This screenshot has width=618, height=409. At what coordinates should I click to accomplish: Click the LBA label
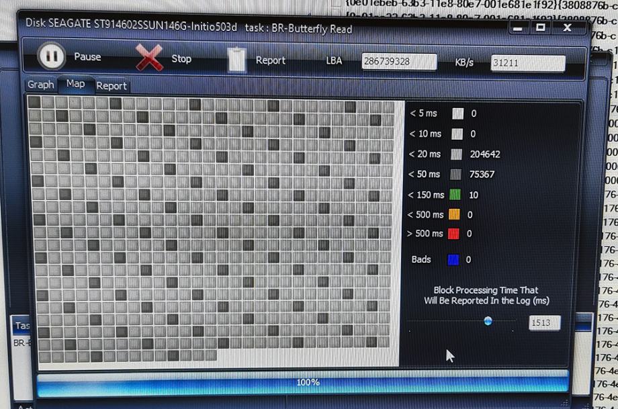click(334, 60)
